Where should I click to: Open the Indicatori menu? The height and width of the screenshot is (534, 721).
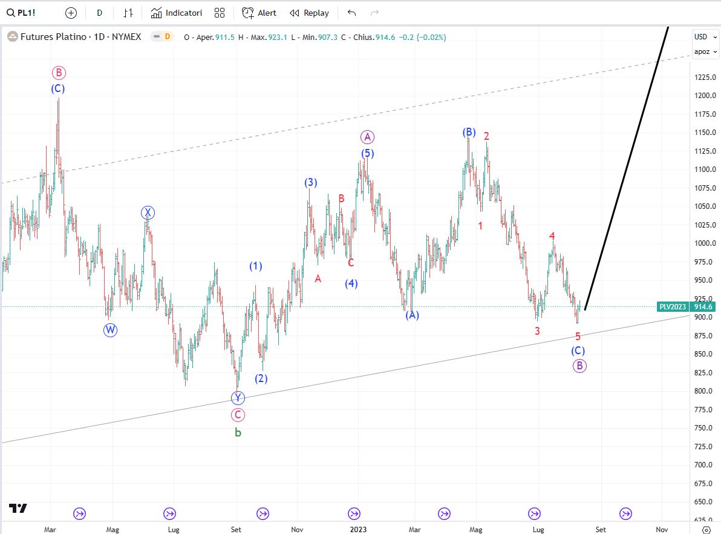(177, 13)
